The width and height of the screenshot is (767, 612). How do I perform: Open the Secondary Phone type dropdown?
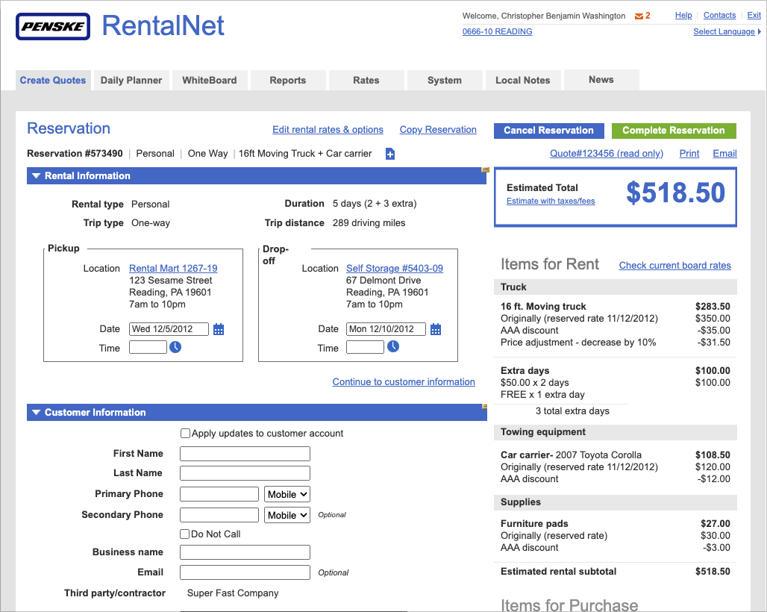pyautogui.click(x=287, y=515)
